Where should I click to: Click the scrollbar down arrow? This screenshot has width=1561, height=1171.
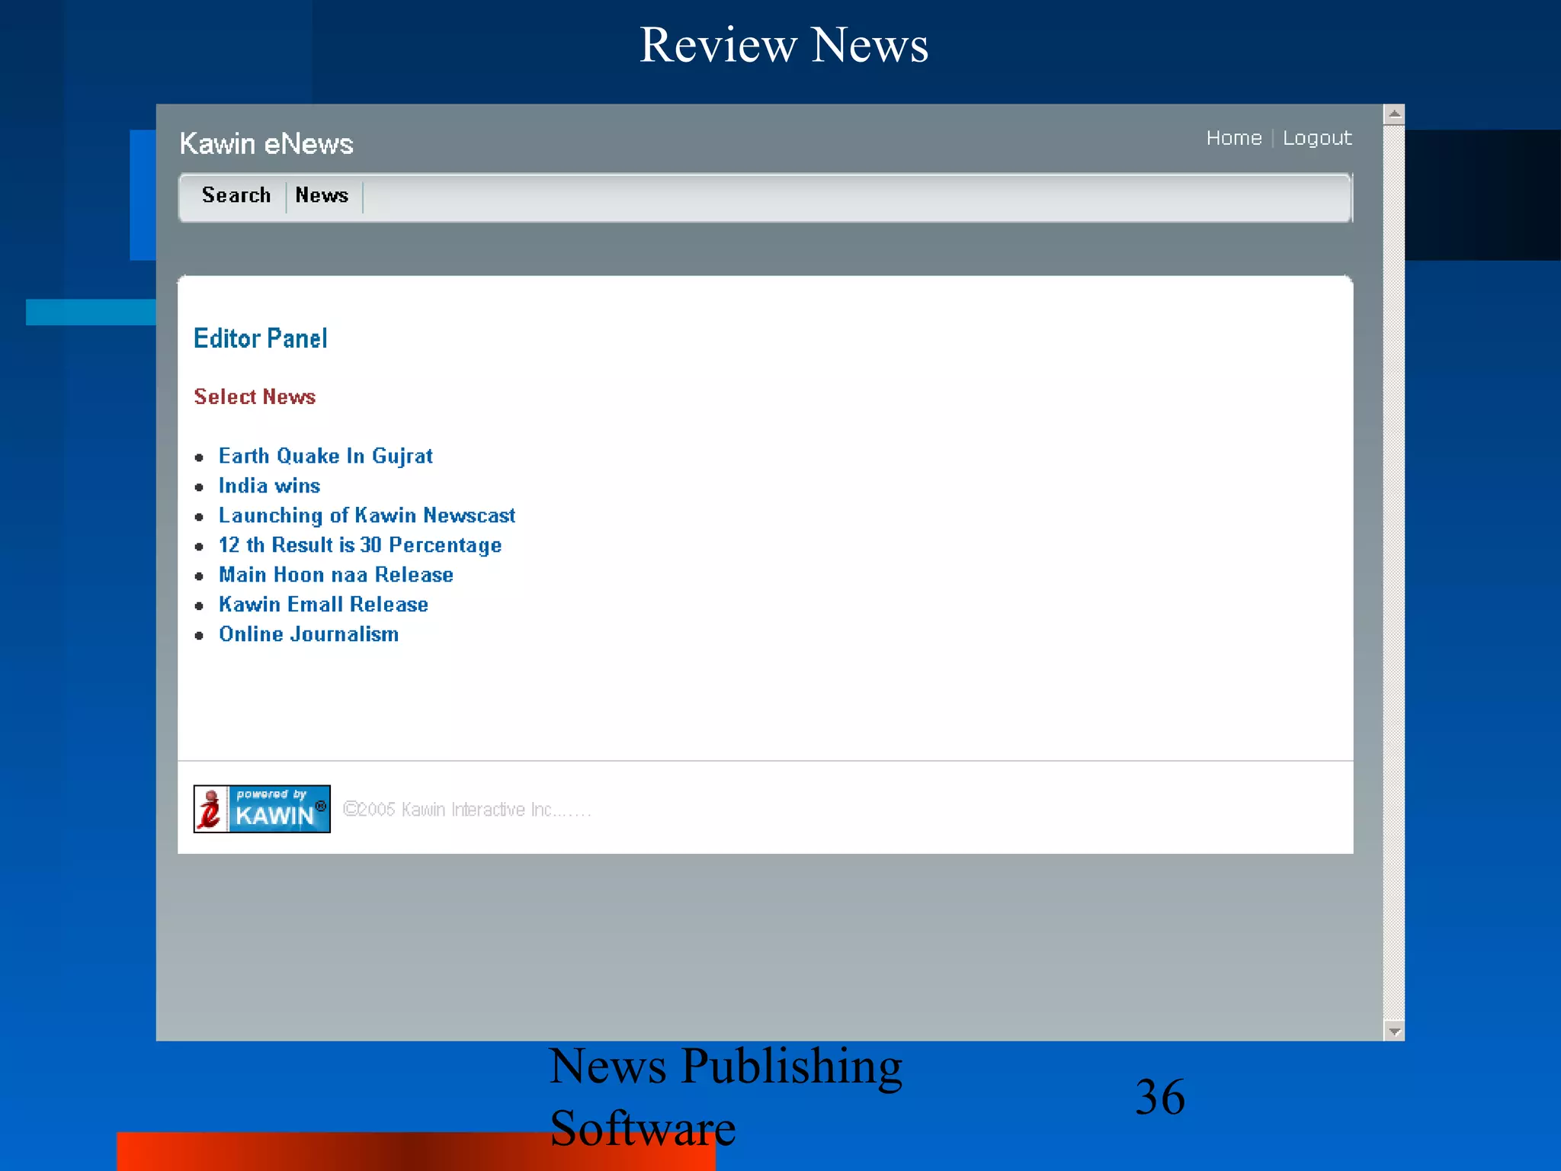[1394, 1031]
